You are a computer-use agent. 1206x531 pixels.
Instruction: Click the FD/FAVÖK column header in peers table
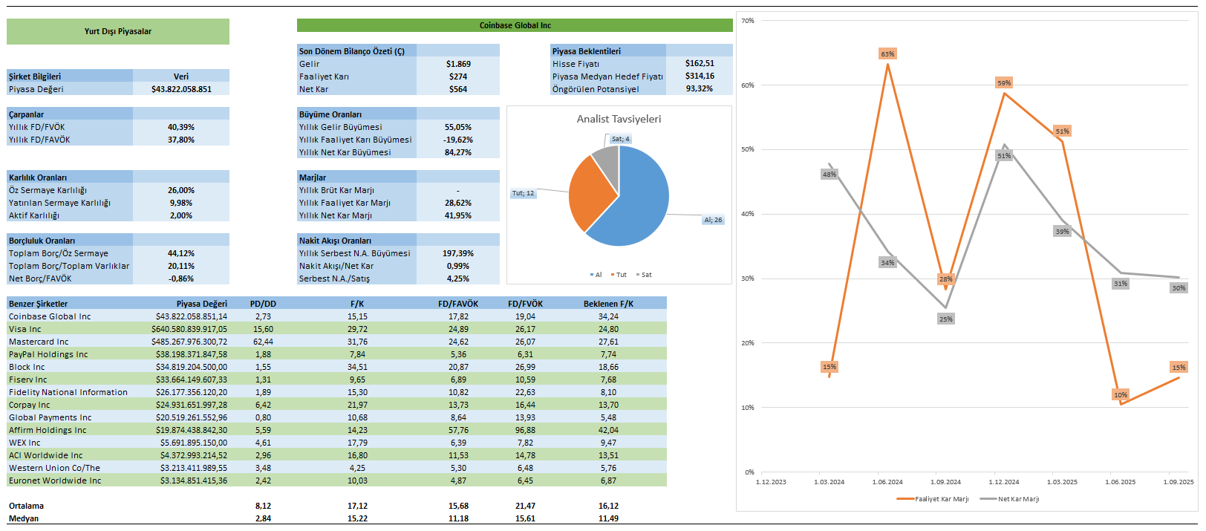(x=458, y=304)
